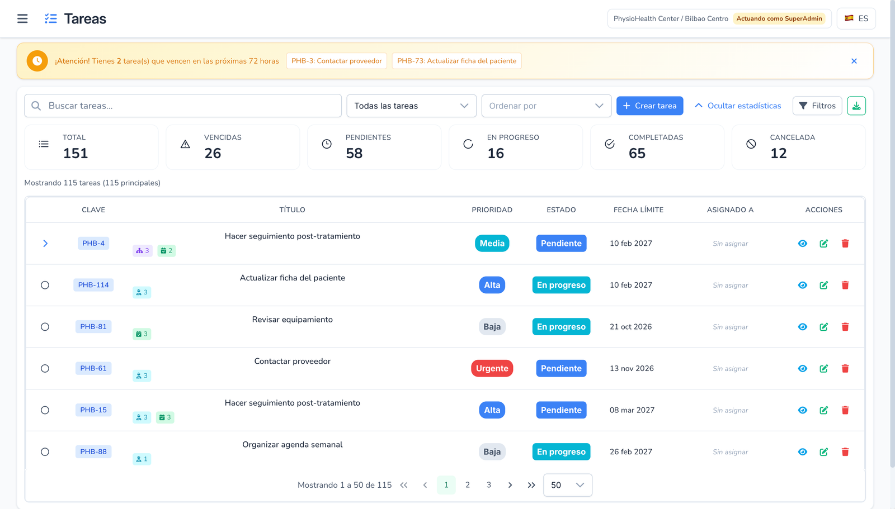Edit task PHB-88 with pencil icon
The image size is (895, 509).
pos(823,452)
